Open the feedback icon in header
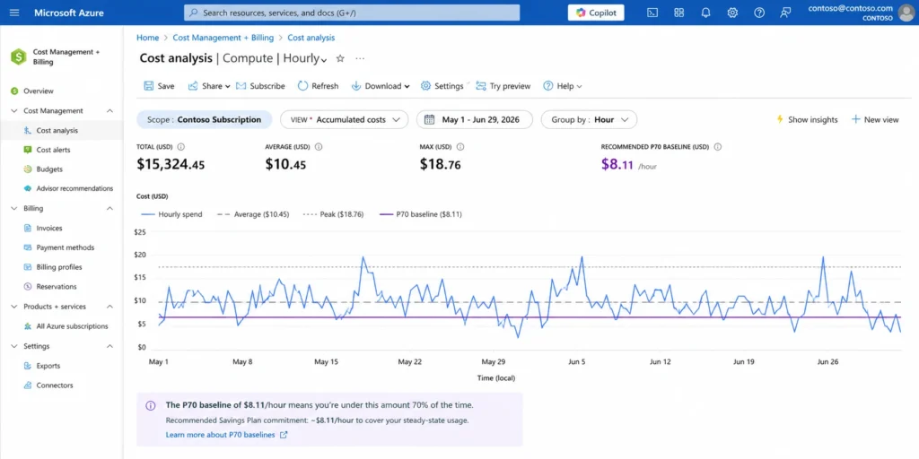919x459 pixels. click(x=786, y=13)
